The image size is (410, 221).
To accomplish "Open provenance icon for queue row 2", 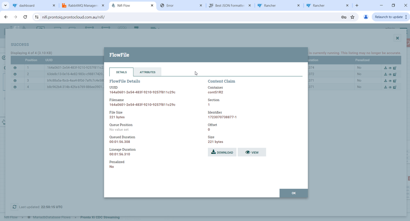I will (x=395, y=74).
